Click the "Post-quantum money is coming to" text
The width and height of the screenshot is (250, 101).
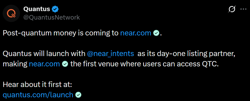pos(61,33)
